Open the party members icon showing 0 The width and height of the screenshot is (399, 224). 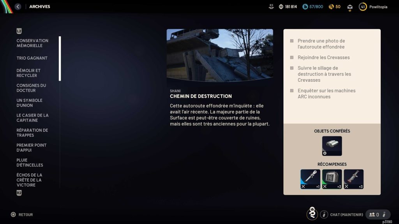374,214
